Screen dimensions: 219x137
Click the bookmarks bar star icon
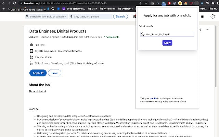[x=4, y=9]
